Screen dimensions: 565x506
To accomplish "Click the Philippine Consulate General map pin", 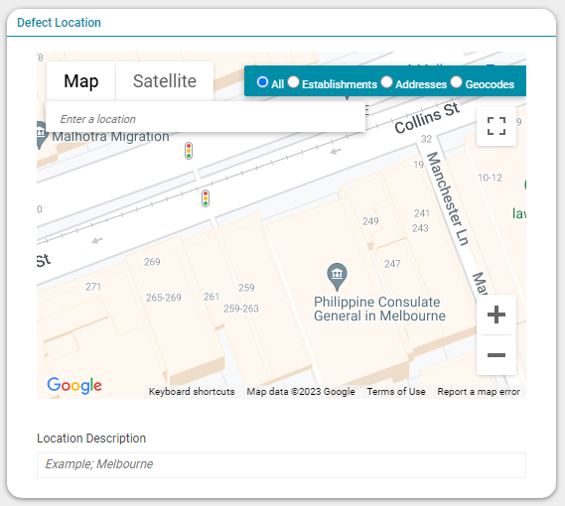I will point(337,277).
